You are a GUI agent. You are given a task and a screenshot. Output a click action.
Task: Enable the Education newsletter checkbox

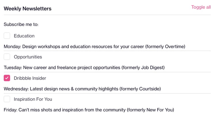tap(7, 36)
